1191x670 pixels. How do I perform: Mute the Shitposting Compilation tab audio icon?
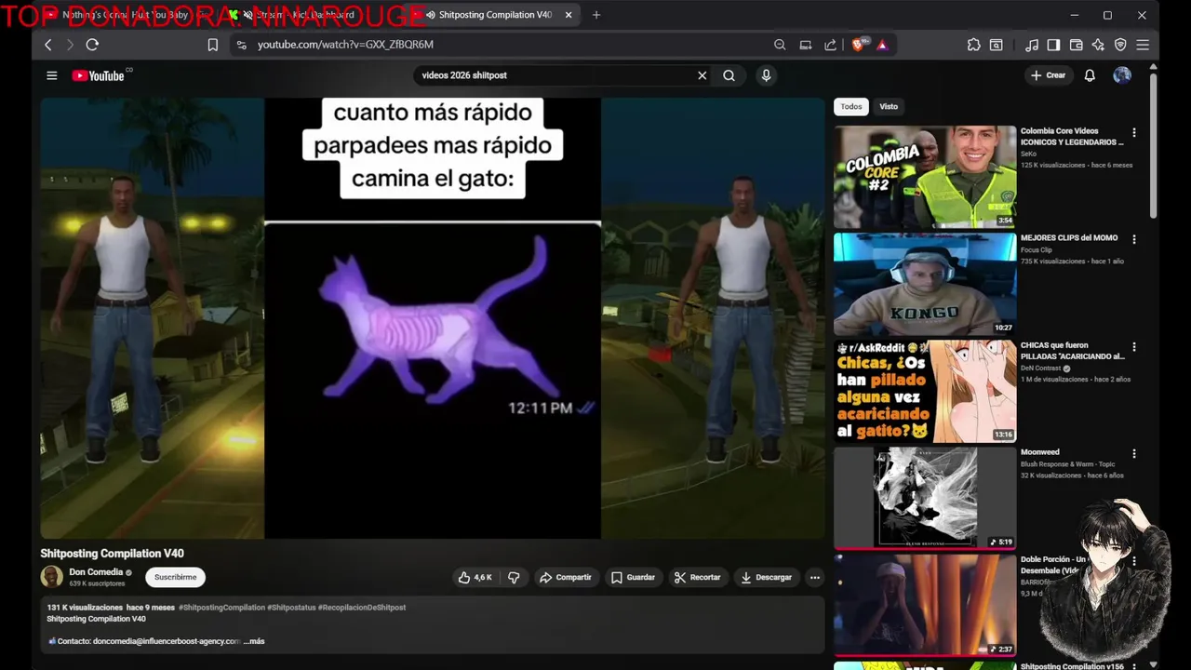(x=430, y=15)
